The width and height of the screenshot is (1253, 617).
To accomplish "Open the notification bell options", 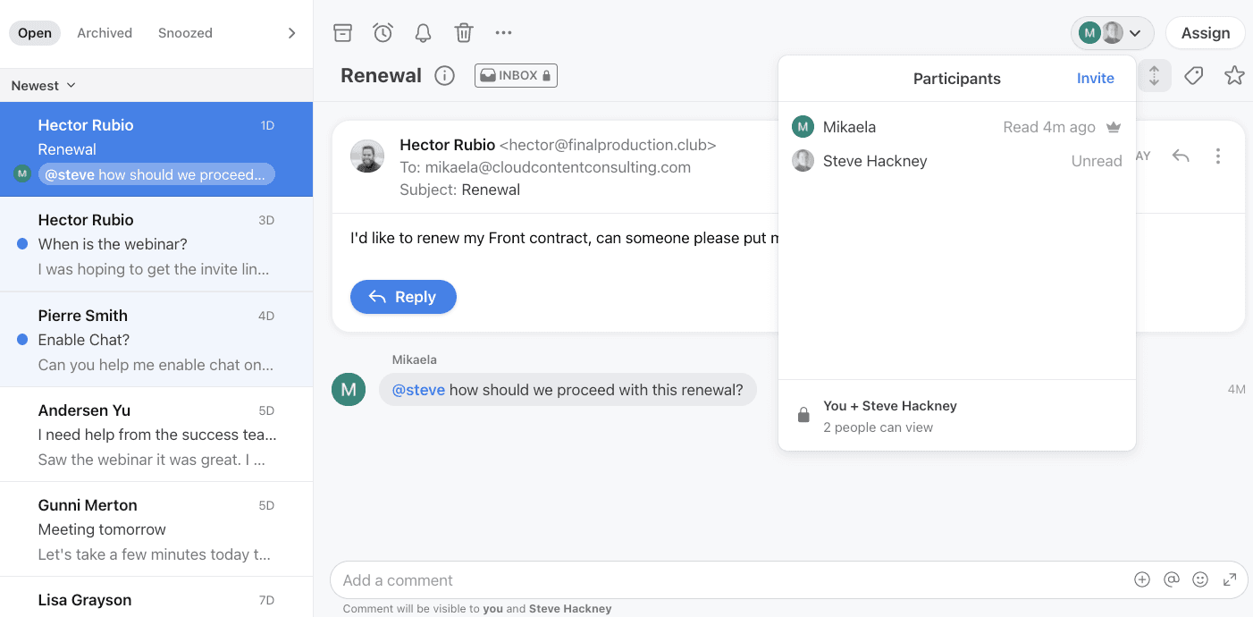I will pyautogui.click(x=423, y=33).
